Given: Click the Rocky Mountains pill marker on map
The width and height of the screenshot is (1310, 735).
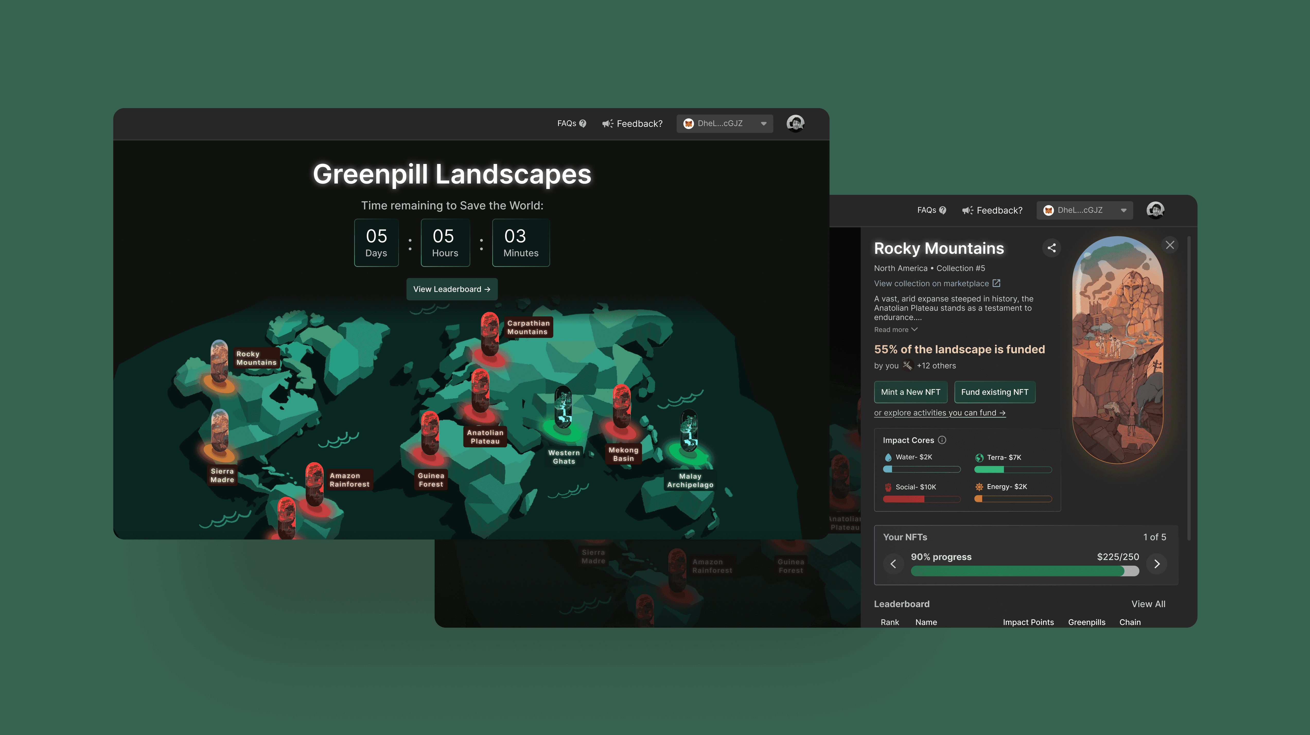Looking at the screenshot, I should pyautogui.click(x=219, y=361).
